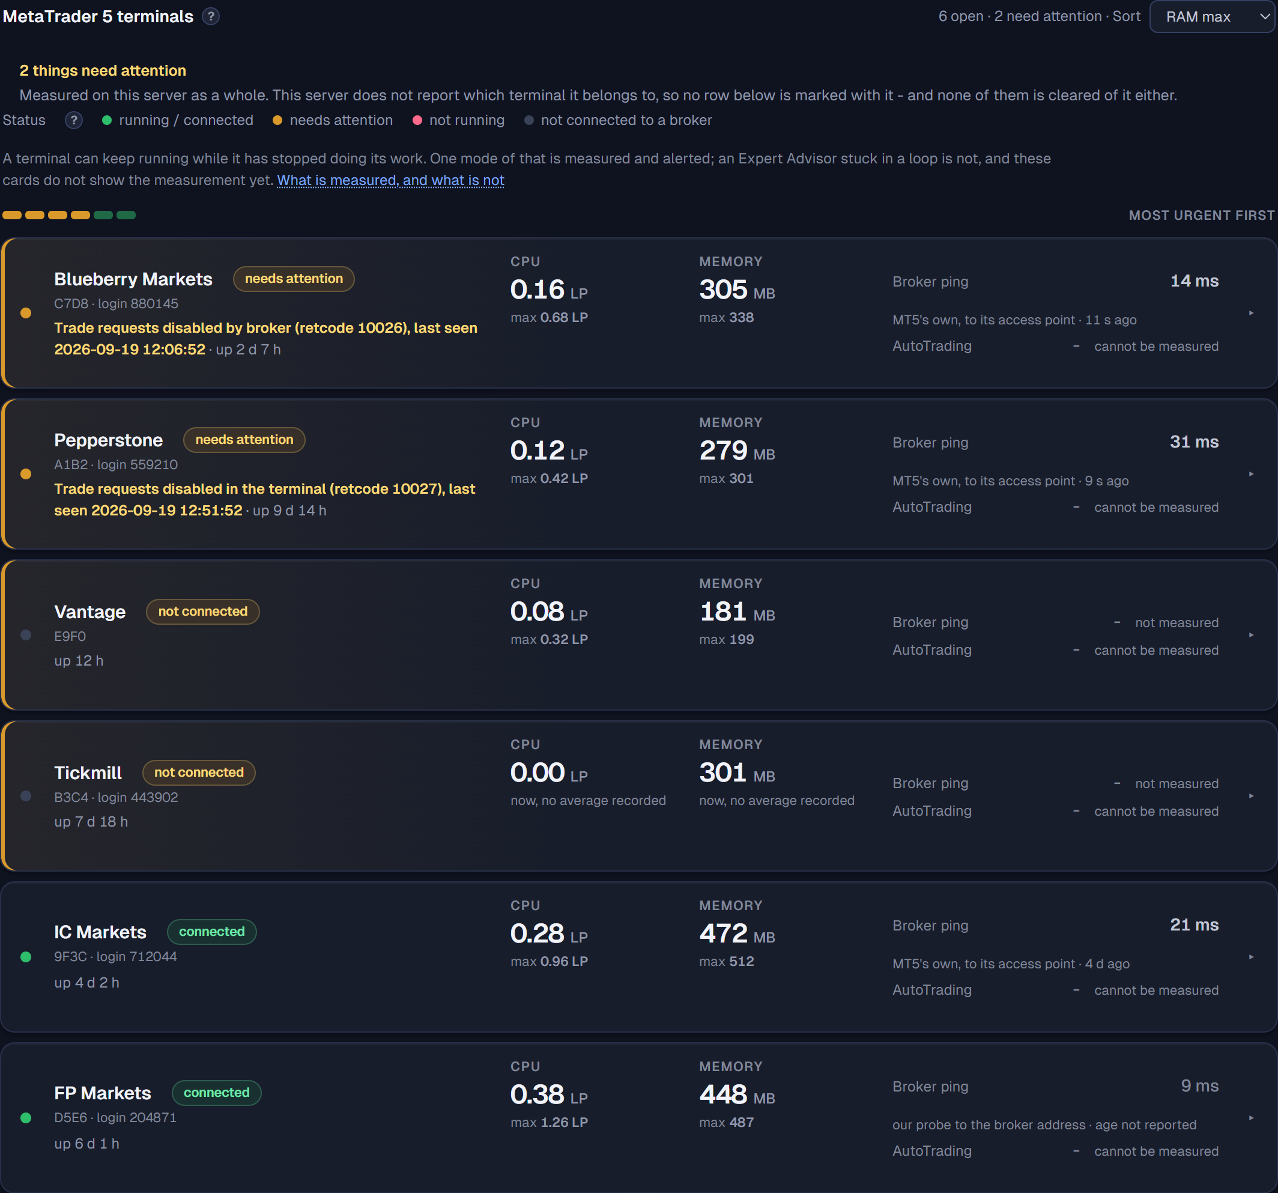Select the FP Markets terminal name

click(102, 1093)
